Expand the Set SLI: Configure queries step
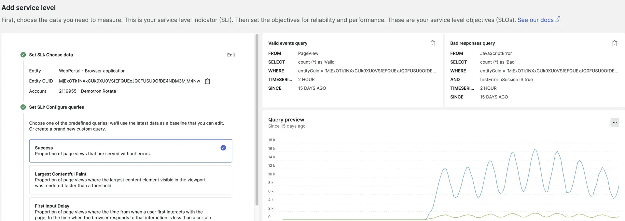This screenshot has height=221, width=625. [56, 107]
